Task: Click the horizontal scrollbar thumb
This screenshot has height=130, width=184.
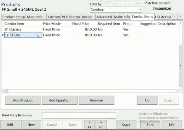Action: point(7,91)
